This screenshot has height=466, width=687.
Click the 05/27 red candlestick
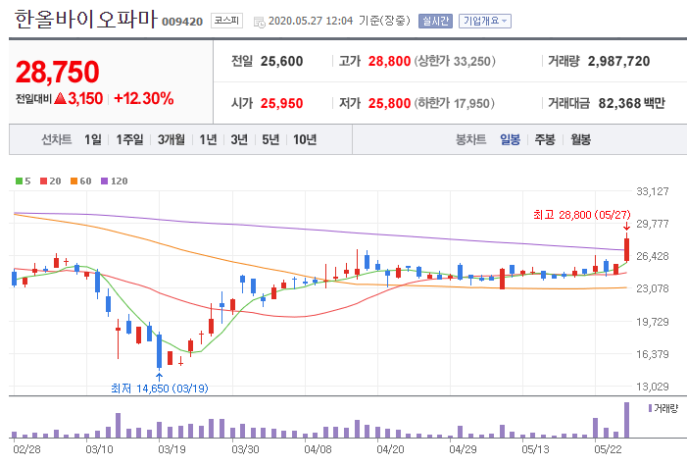tap(627, 249)
